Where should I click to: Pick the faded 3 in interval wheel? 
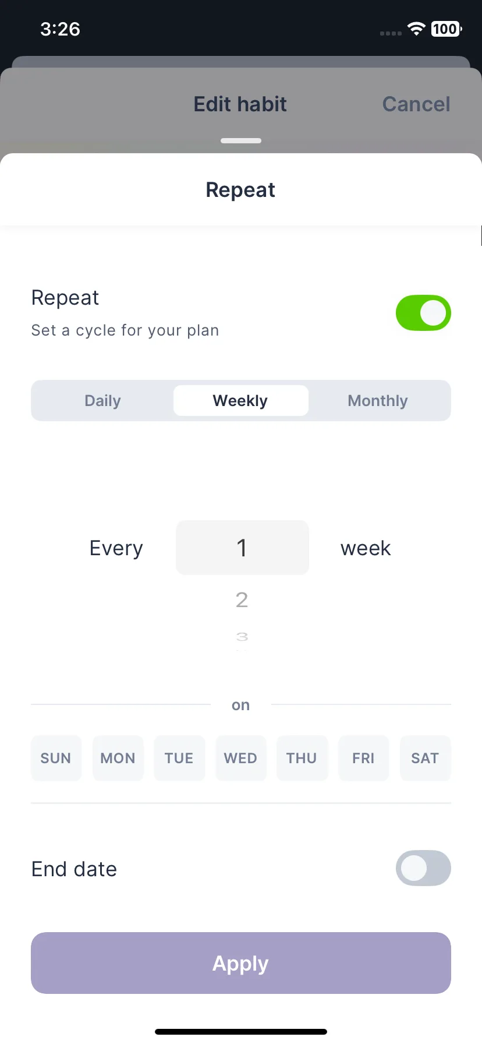(x=242, y=637)
